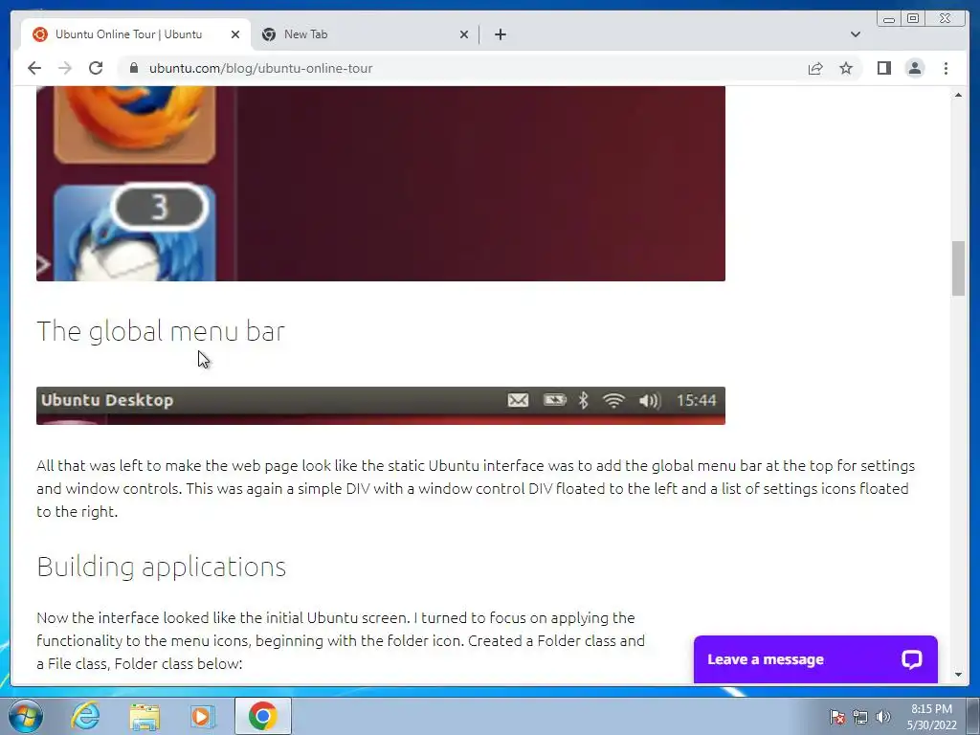This screenshot has height=735, width=980.
Task: Open Chrome three-dot menu
Action: (946, 68)
